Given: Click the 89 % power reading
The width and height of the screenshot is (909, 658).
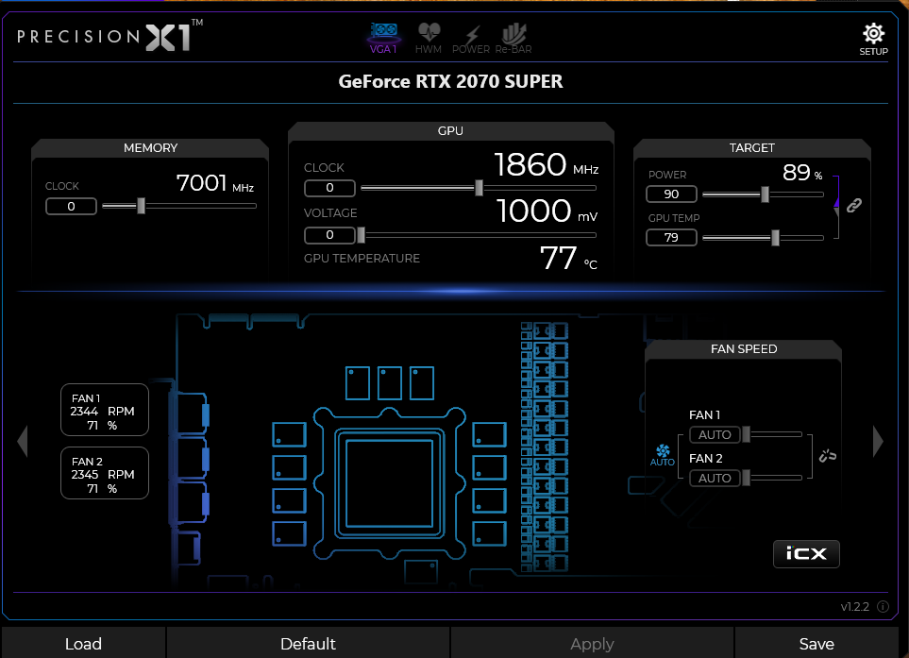Looking at the screenshot, I should pyautogui.click(x=802, y=172).
